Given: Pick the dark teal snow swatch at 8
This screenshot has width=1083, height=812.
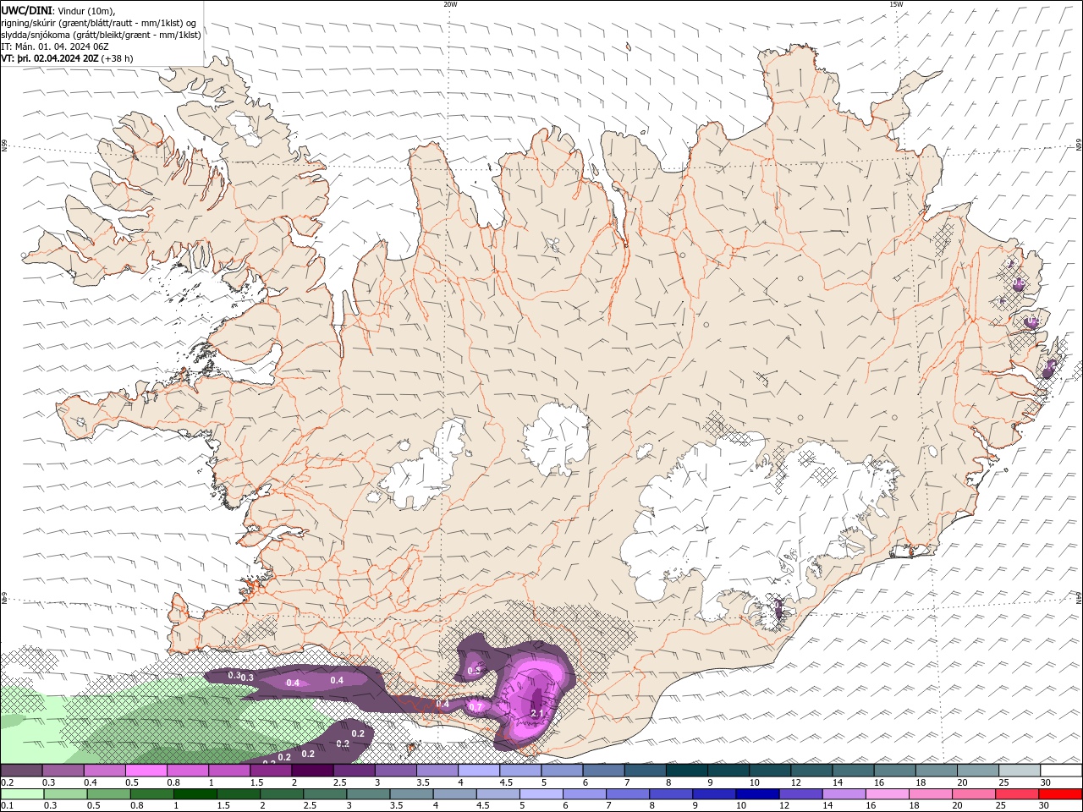Looking at the screenshot, I should (x=686, y=771).
